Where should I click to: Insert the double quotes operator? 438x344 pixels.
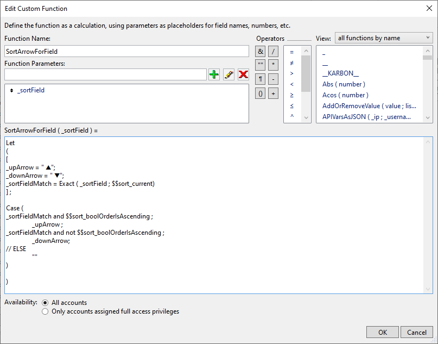(260, 65)
